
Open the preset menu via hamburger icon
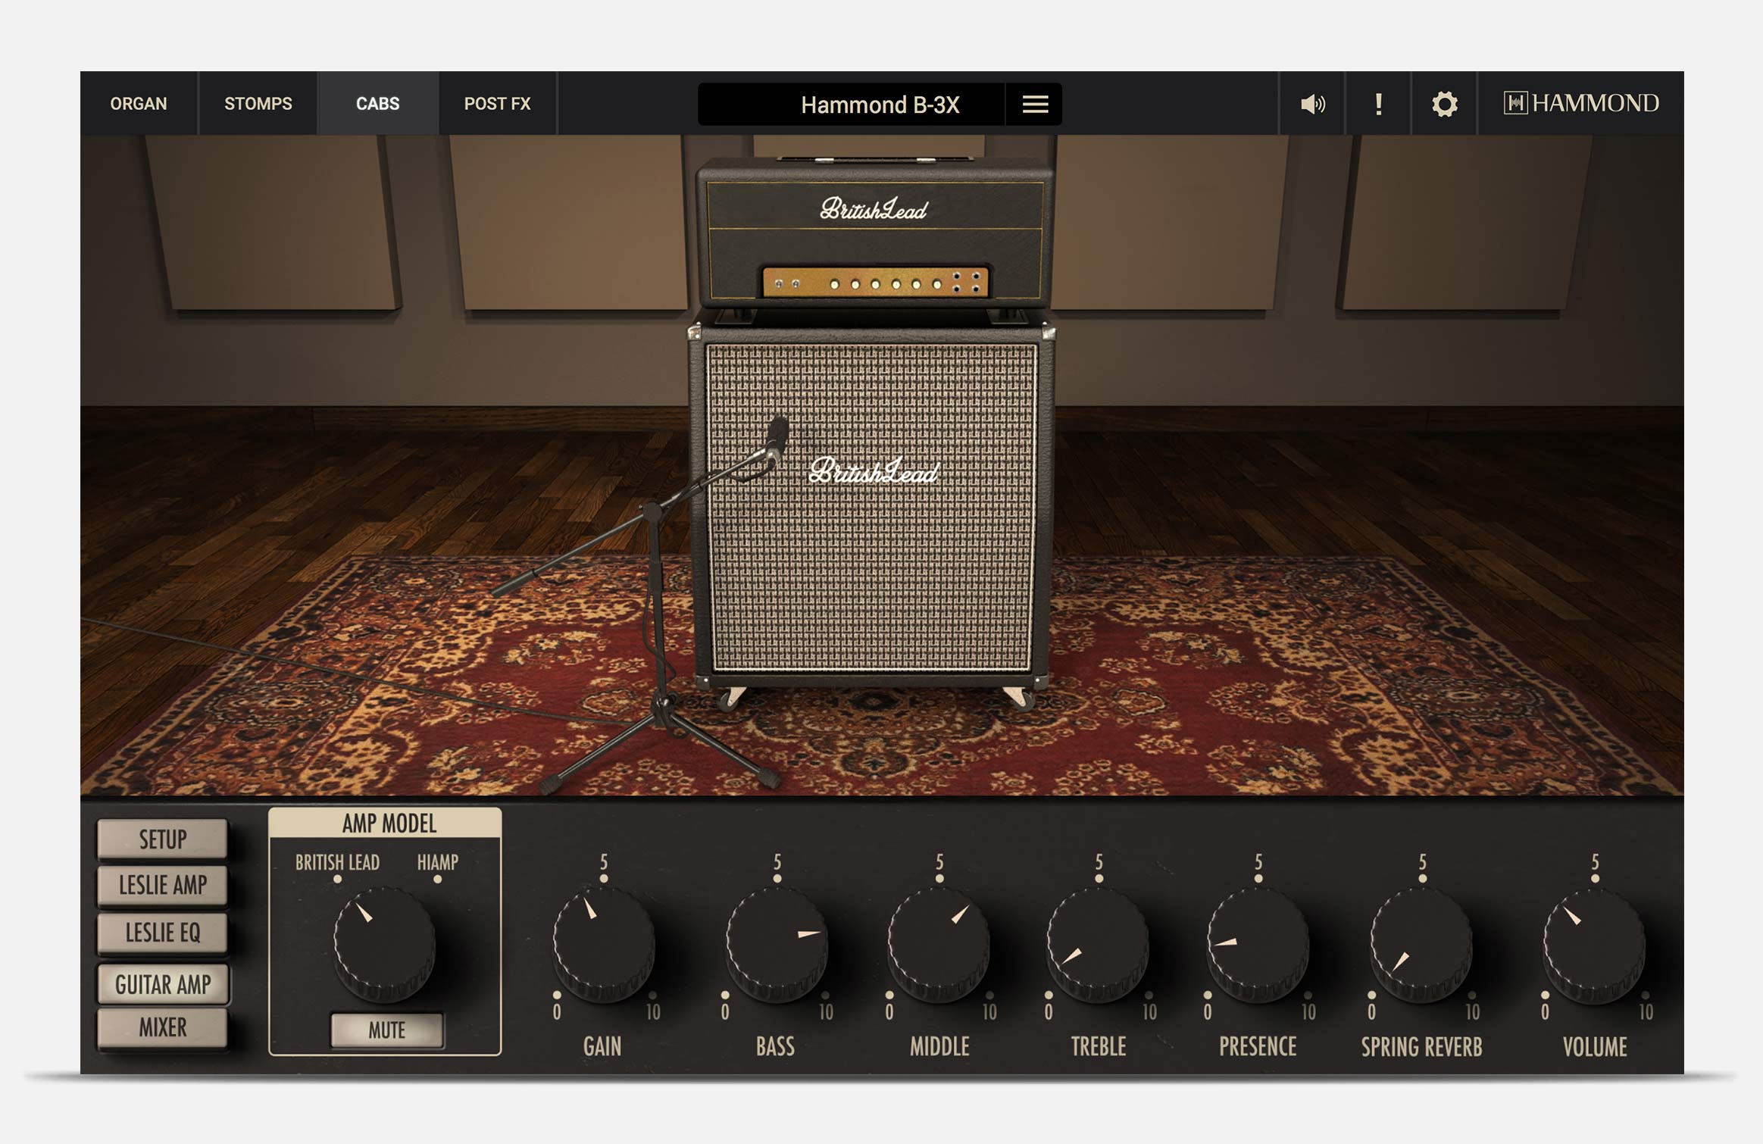[1034, 104]
